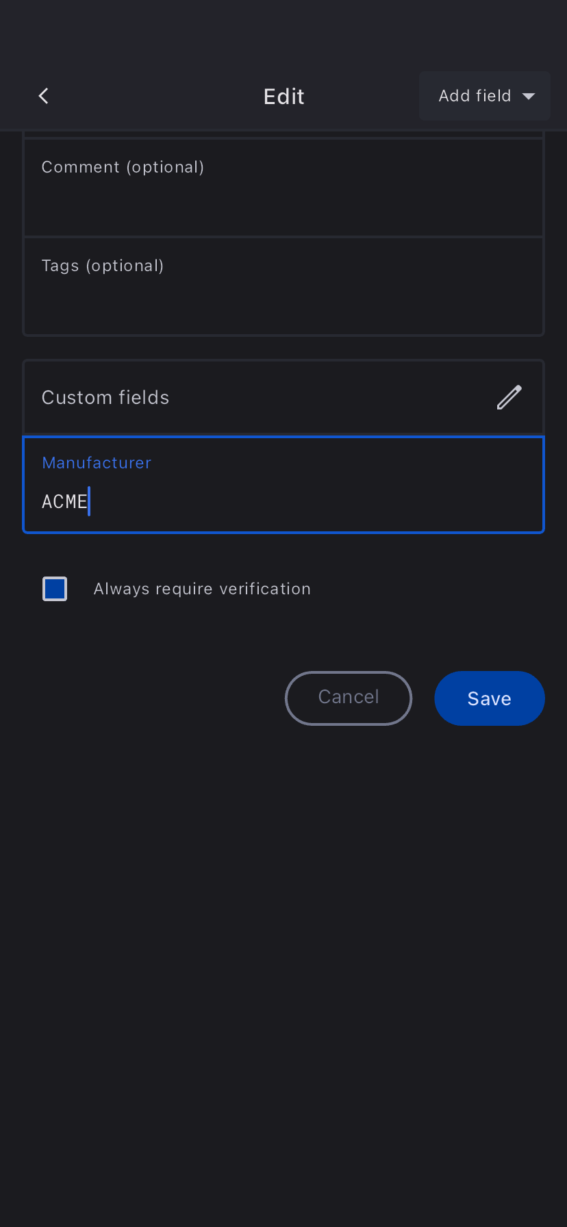Save the edited entry
The height and width of the screenshot is (1227, 567).
pyautogui.click(x=489, y=698)
